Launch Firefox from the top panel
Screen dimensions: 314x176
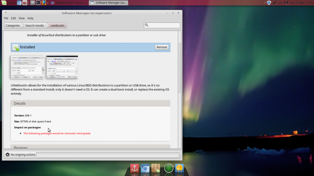44,3
